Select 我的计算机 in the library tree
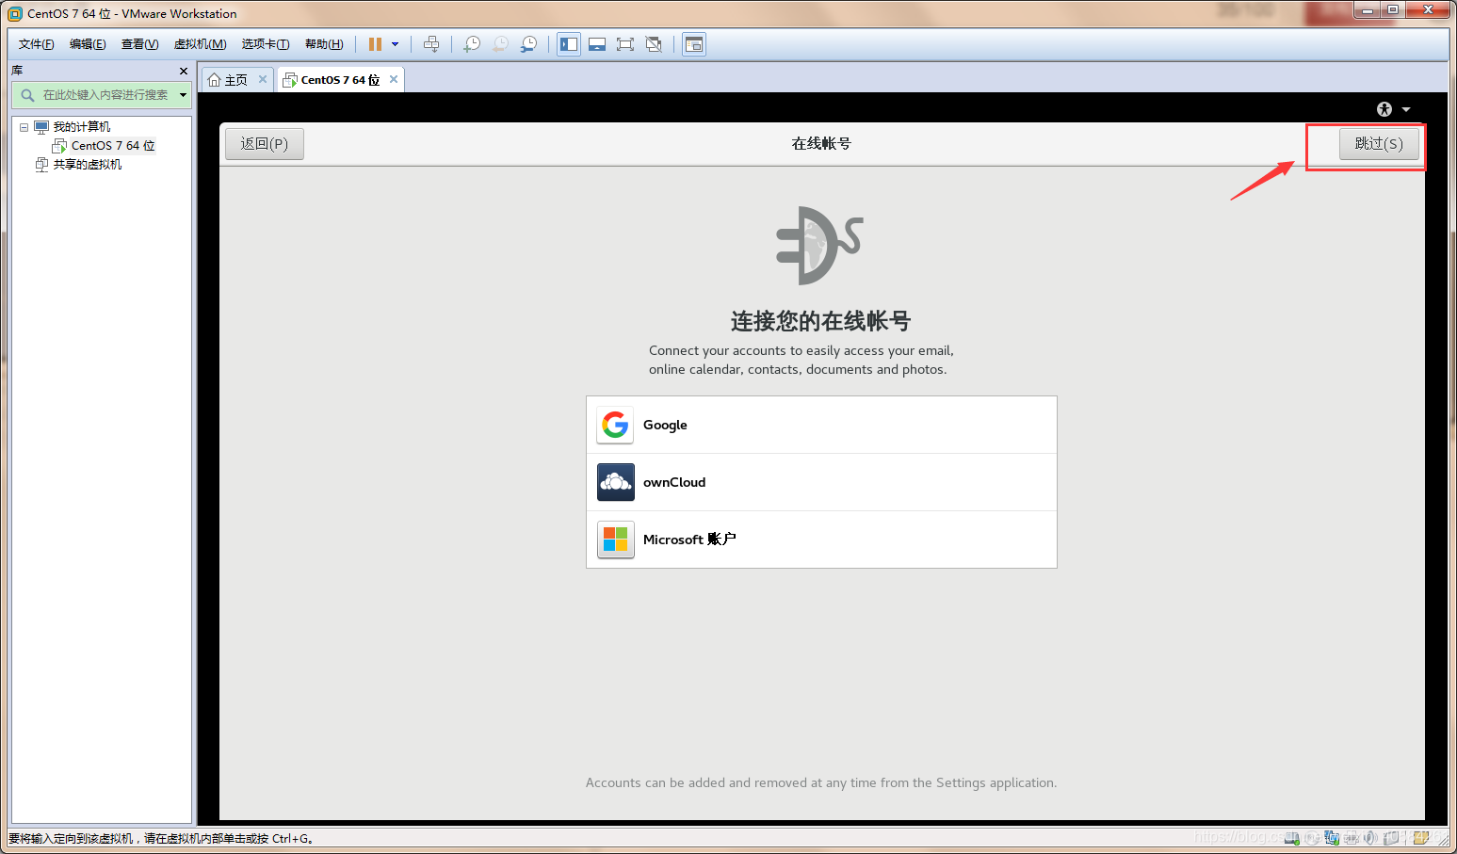The width and height of the screenshot is (1457, 854). tap(82, 127)
